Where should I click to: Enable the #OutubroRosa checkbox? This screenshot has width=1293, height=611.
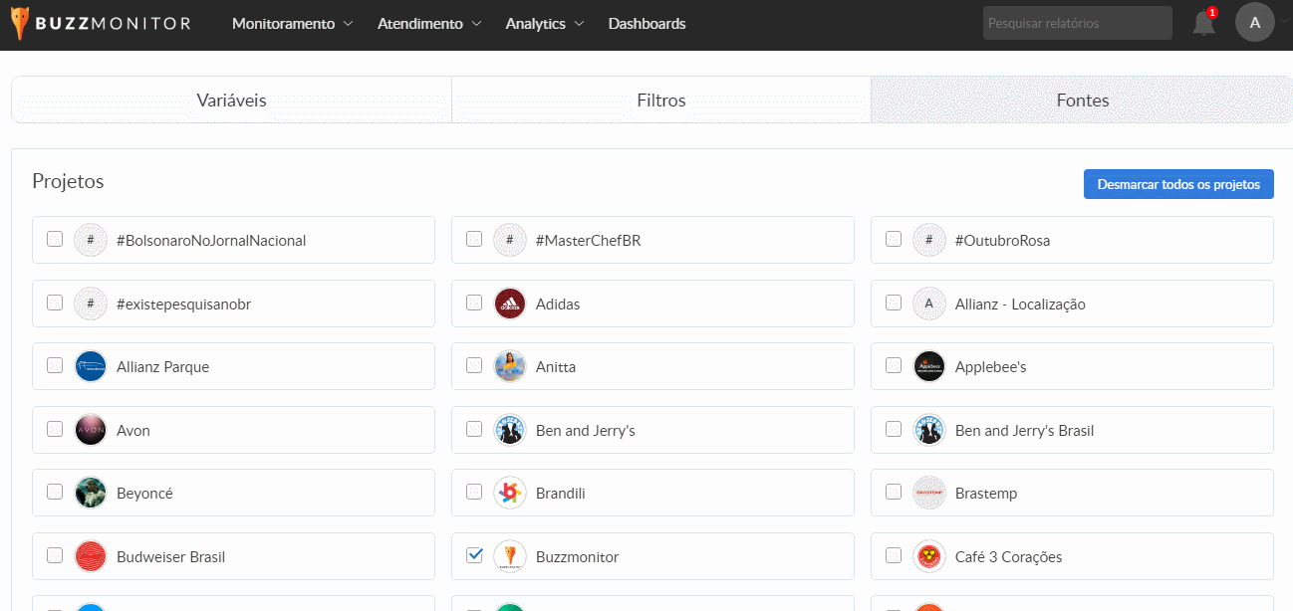point(894,239)
